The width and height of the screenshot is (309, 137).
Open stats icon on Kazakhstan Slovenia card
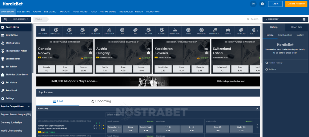pyautogui.click(x=207, y=53)
